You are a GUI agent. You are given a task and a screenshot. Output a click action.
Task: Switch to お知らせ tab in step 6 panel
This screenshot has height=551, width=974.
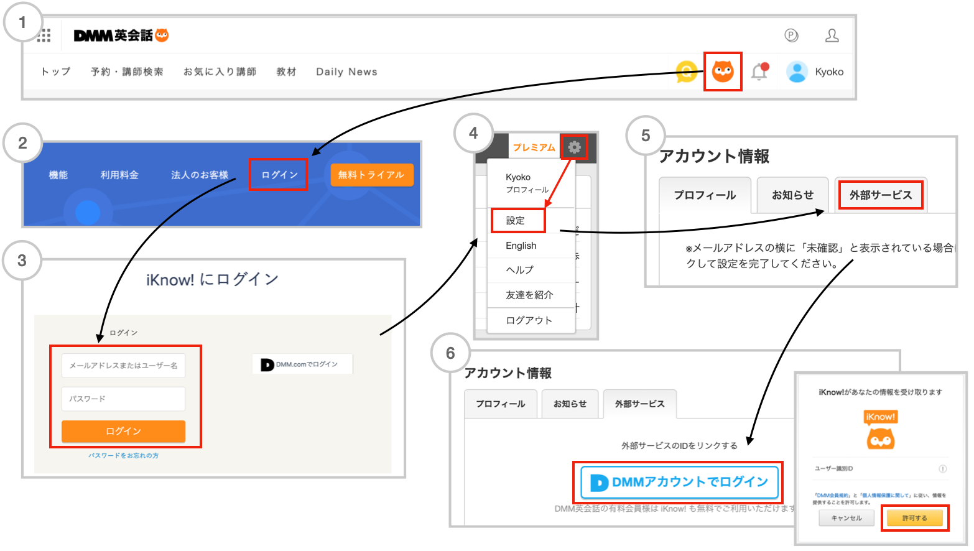(570, 404)
